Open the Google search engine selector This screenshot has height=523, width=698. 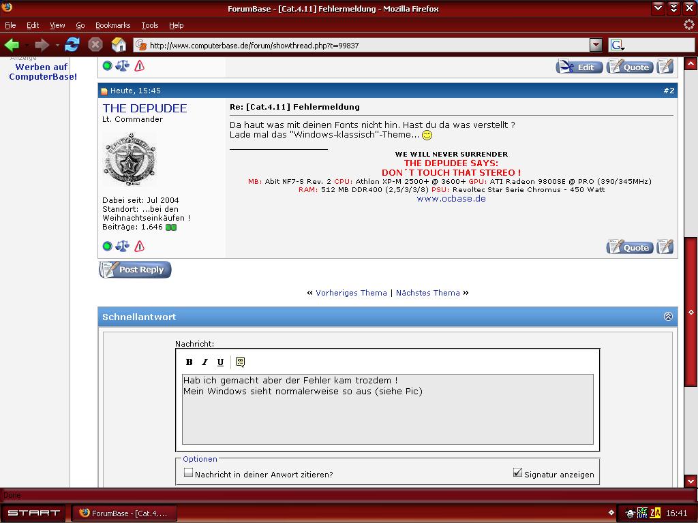617,45
